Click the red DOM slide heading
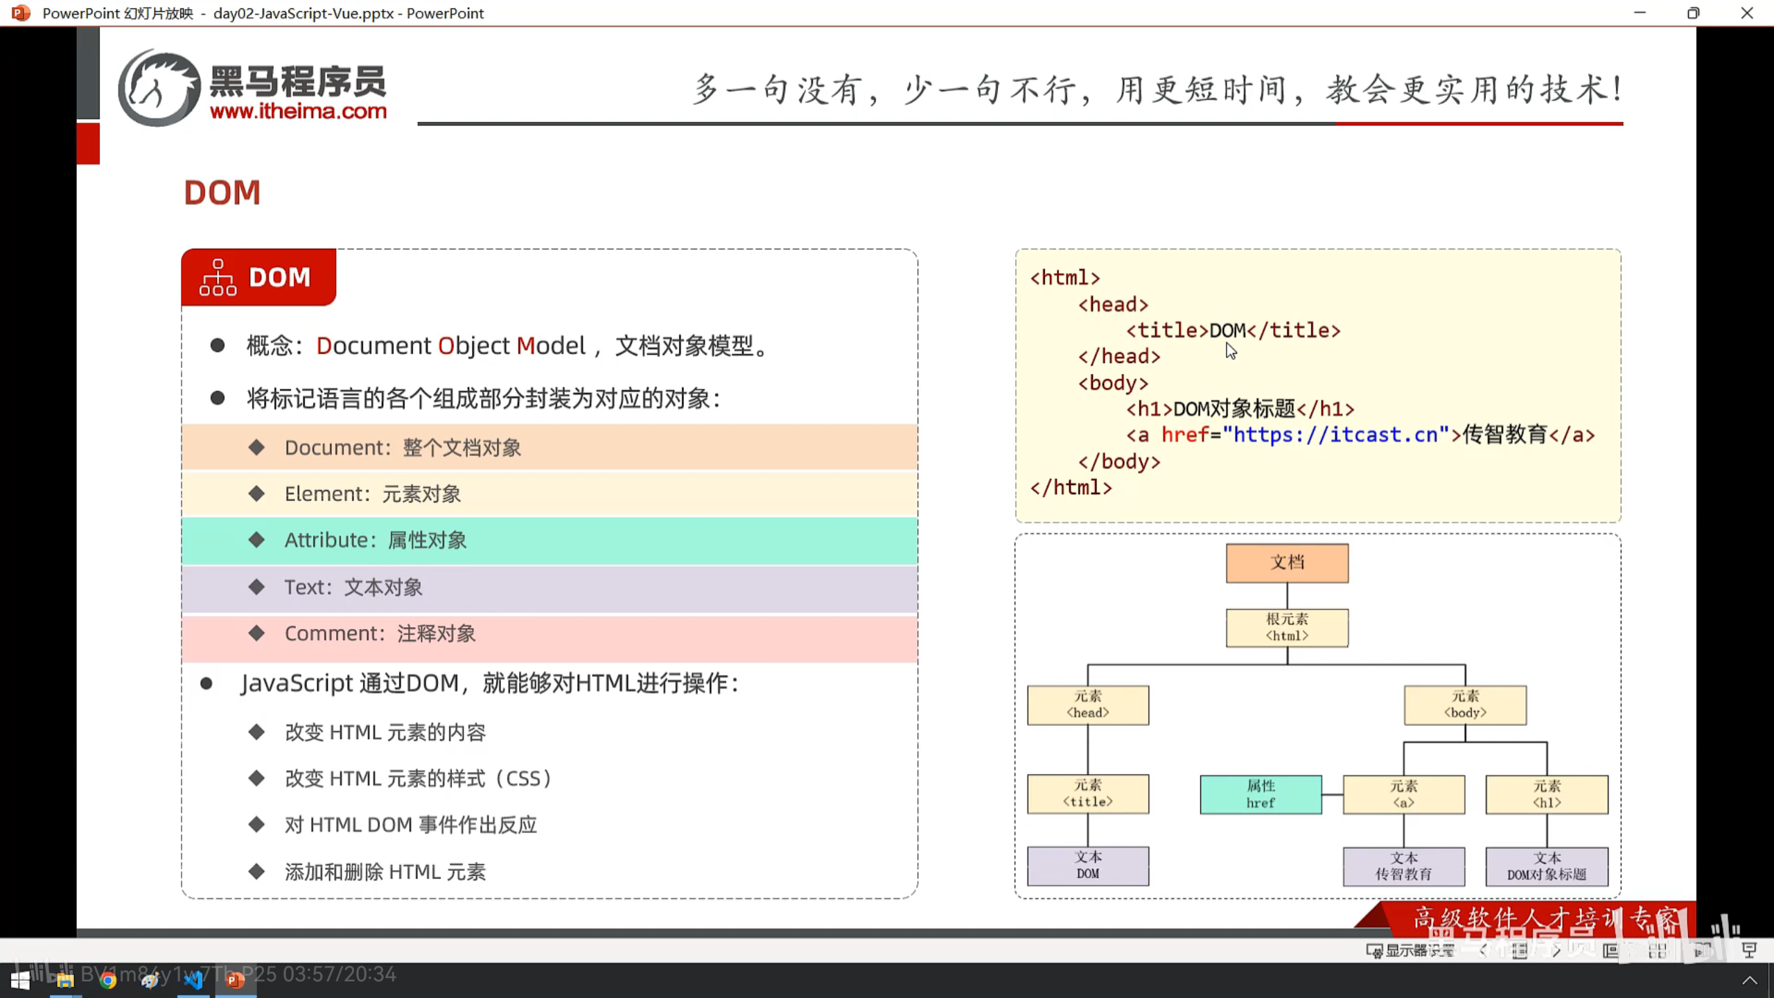The width and height of the screenshot is (1774, 998). 222,192
